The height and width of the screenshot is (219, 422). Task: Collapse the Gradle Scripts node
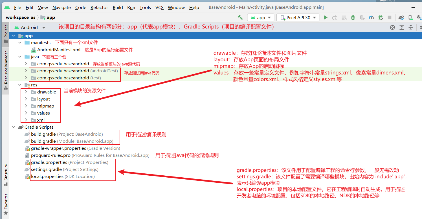click(x=14, y=127)
